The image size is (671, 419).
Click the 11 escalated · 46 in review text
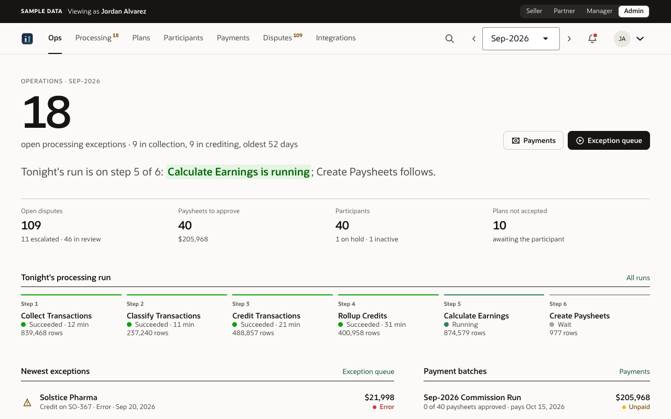pyautogui.click(x=61, y=239)
